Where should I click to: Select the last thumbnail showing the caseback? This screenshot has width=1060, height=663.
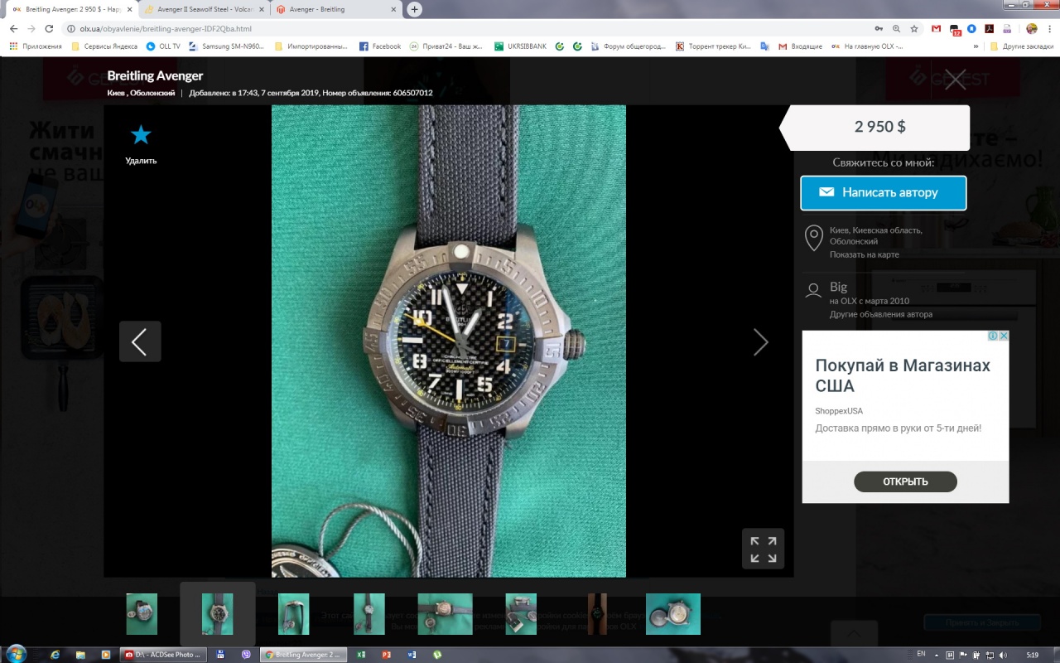pyautogui.click(x=672, y=614)
